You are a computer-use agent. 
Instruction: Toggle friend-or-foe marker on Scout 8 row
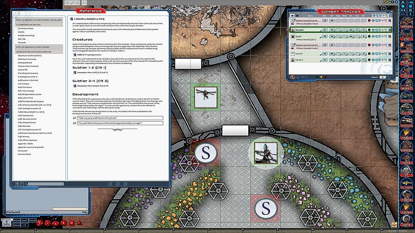click(x=369, y=54)
